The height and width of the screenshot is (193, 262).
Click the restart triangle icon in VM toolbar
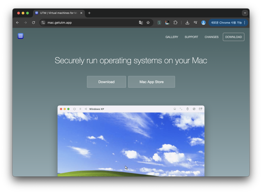click(x=86, y=109)
